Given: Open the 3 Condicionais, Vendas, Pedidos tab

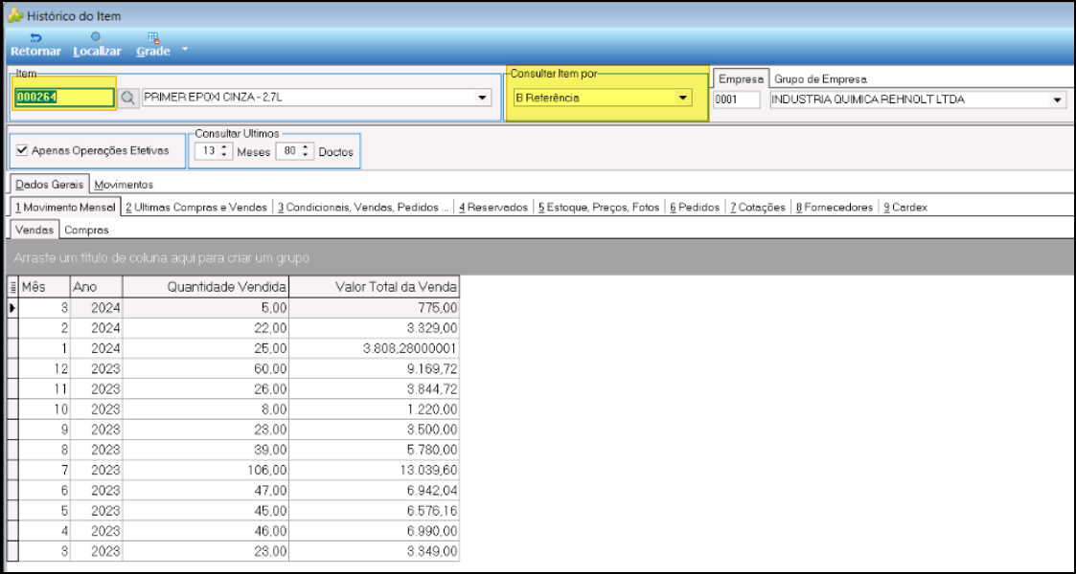Looking at the screenshot, I should (363, 207).
